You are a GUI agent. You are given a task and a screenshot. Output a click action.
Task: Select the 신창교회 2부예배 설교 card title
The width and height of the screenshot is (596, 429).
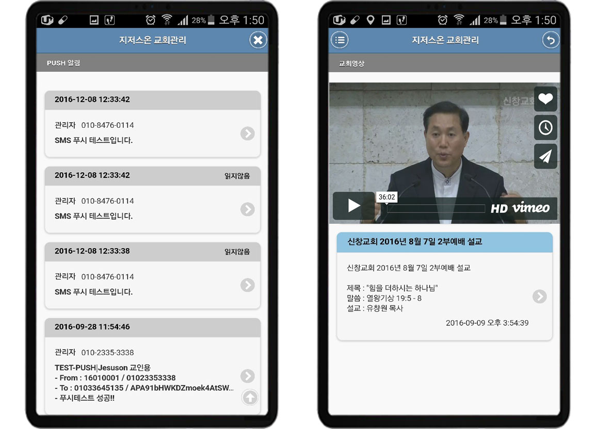point(415,242)
